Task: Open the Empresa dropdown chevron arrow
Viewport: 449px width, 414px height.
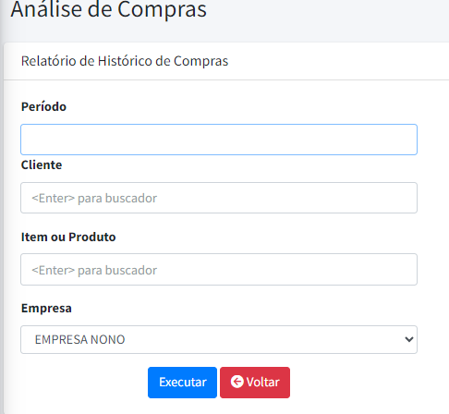Action: click(x=409, y=339)
